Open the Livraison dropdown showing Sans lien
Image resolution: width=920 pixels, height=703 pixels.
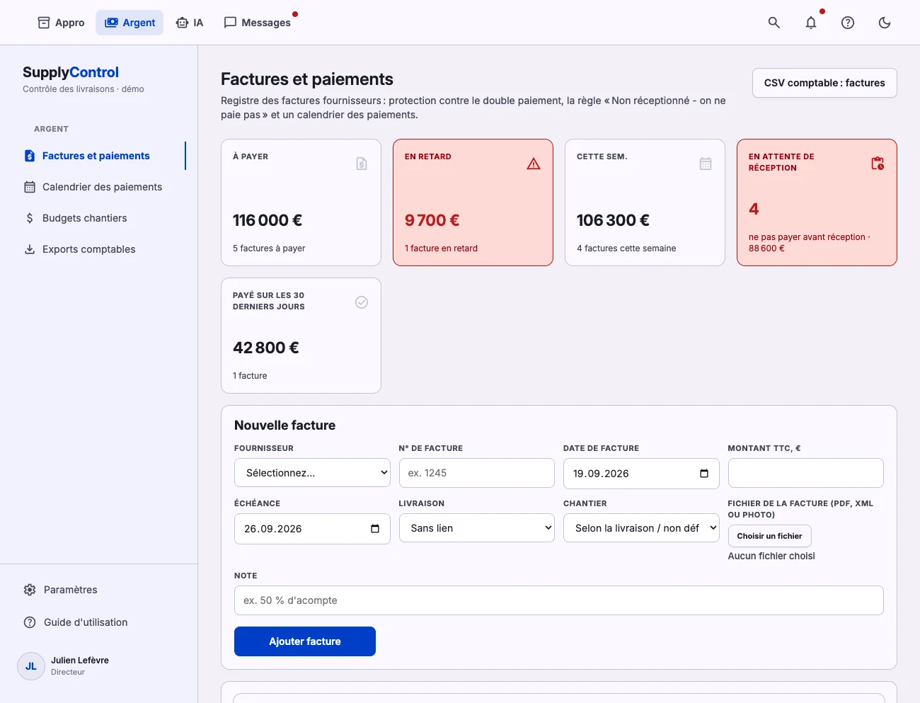pyautogui.click(x=477, y=528)
